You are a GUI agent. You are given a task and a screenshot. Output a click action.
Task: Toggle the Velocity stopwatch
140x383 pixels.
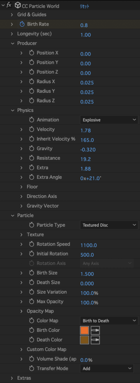[32, 129]
